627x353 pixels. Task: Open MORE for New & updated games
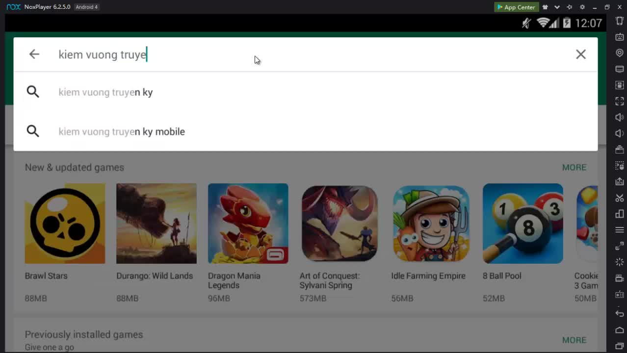click(574, 167)
